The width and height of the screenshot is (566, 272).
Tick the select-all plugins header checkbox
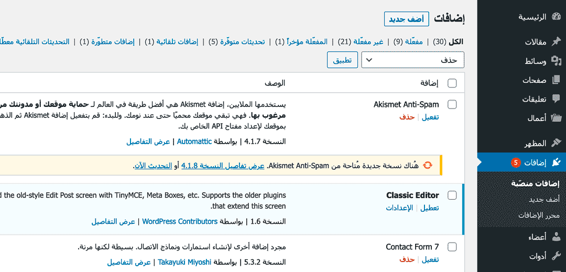pyautogui.click(x=452, y=83)
